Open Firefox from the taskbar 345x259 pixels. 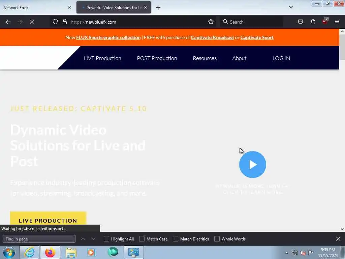50,252
